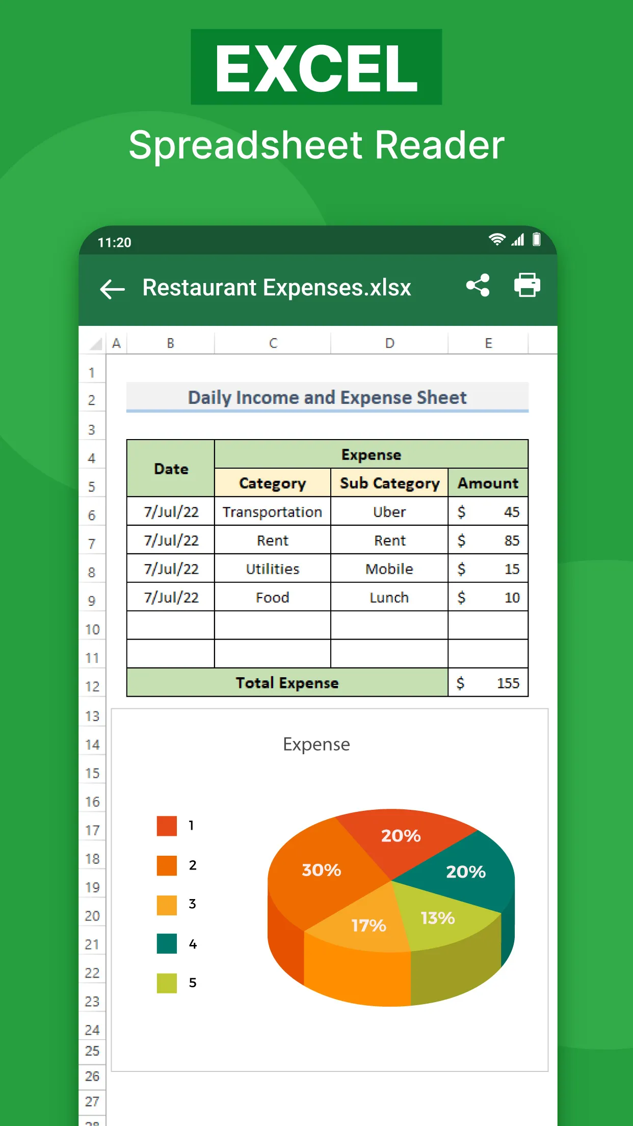Tap the Wi-Fi status icon
This screenshot has height=1126, width=633.
pyautogui.click(x=497, y=240)
